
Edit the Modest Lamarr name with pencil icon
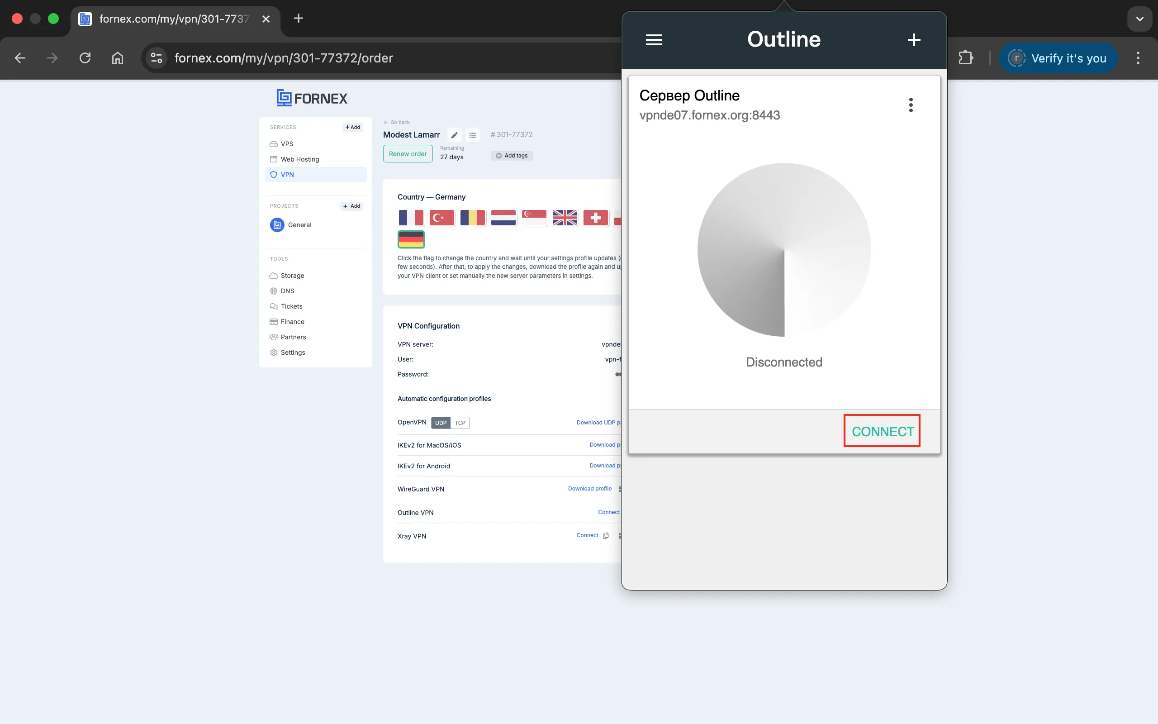pos(455,135)
